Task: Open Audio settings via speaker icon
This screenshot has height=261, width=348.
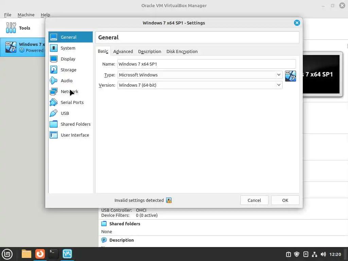Action: (53, 81)
